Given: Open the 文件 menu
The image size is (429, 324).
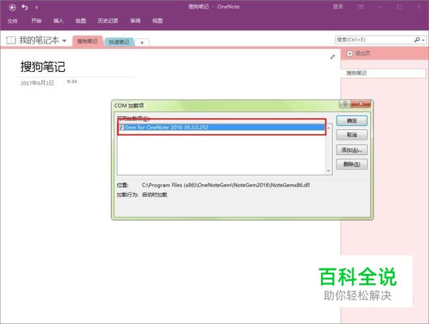Looking at the screenshot, I should point(13,21).
